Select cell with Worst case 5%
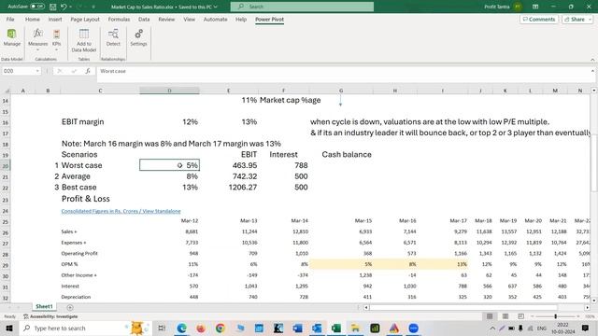 [x=169, y=165]
